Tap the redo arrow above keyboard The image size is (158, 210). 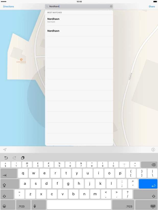tap(14, 158)
